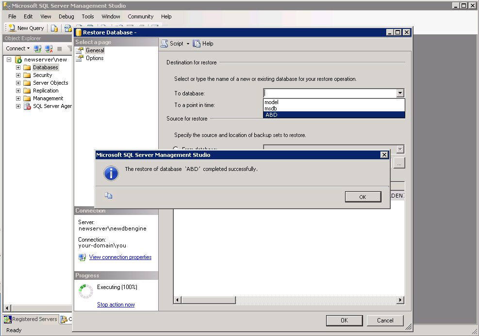479x336 pixels.
Task: Open the Debug menu
Action: 66,16
